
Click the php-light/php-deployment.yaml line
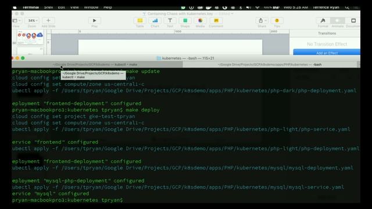(x=186, y=149)
